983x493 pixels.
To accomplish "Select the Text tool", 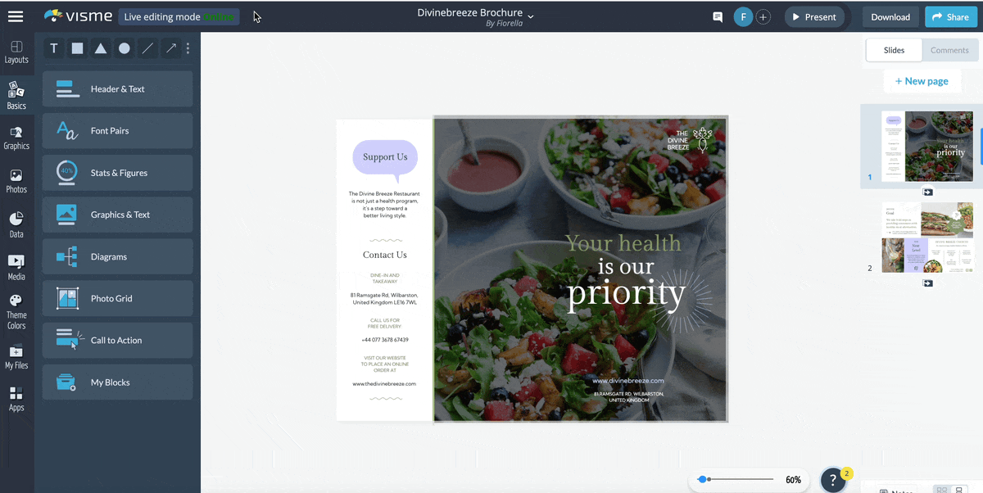I will pos(53,48).
